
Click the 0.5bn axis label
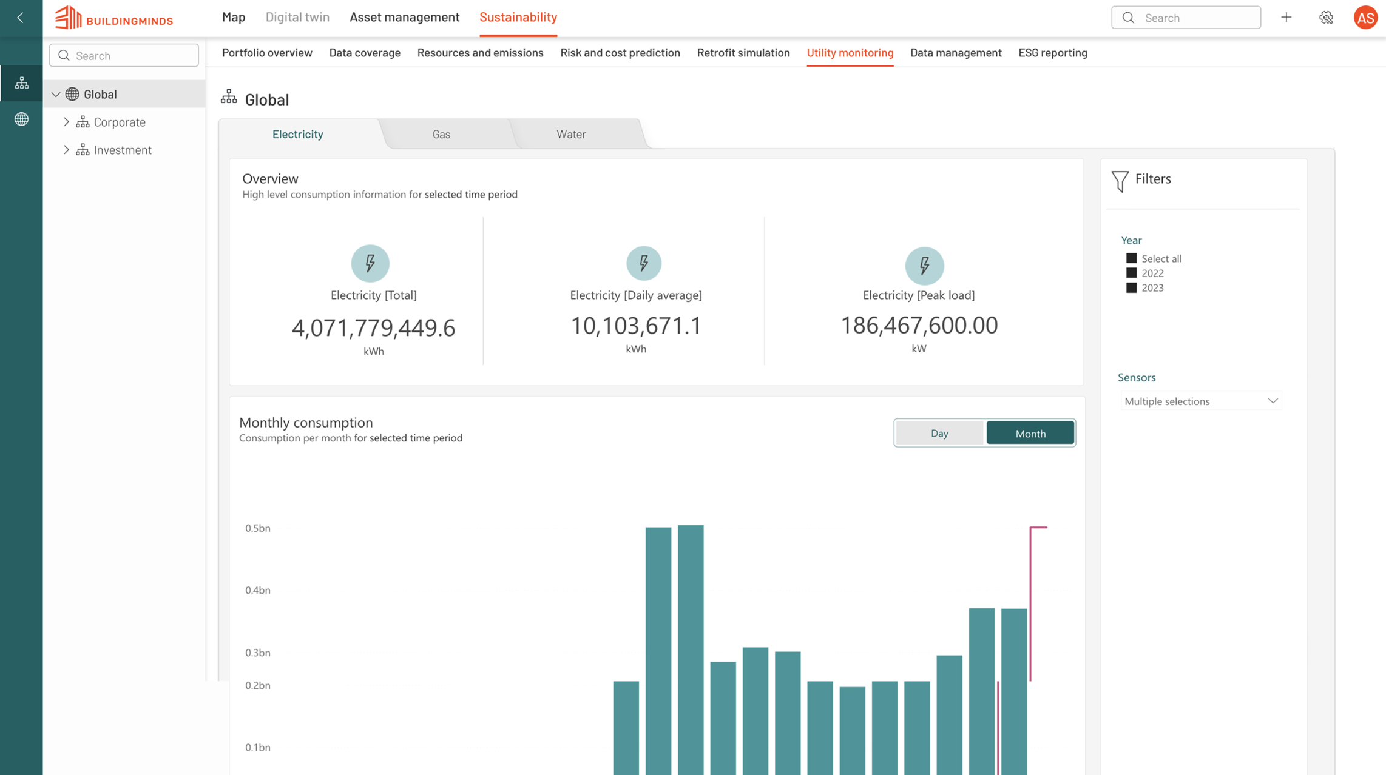coord(258,528)
